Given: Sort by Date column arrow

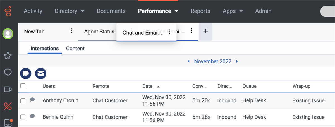Looking at the screenshot, I should (159, 87).
